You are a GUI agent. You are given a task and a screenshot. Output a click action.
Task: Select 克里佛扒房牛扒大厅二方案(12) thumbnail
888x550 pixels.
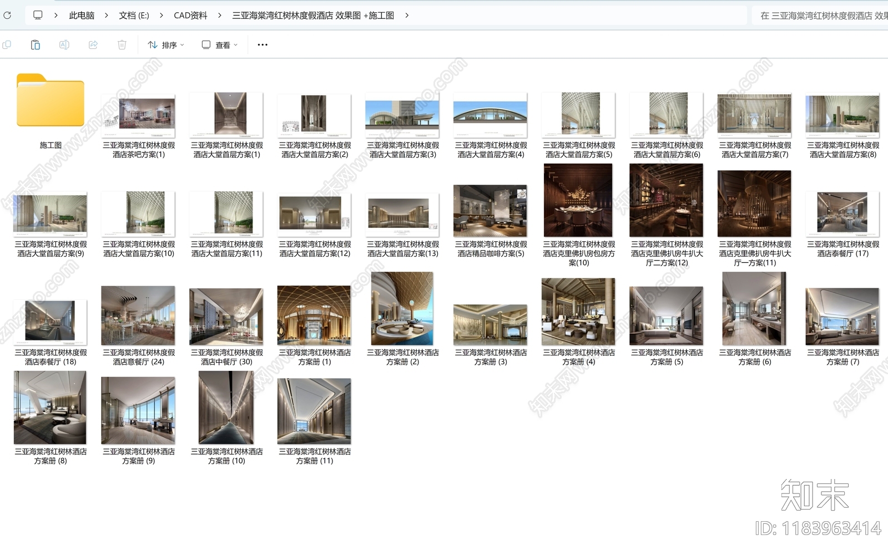[x=667, y=200]
